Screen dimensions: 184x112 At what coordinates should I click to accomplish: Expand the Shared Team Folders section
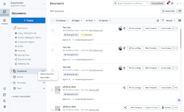[x=21, y=97]
